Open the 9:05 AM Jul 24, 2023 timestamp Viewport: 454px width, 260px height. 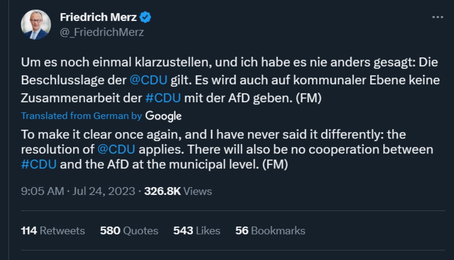(78, 191)
